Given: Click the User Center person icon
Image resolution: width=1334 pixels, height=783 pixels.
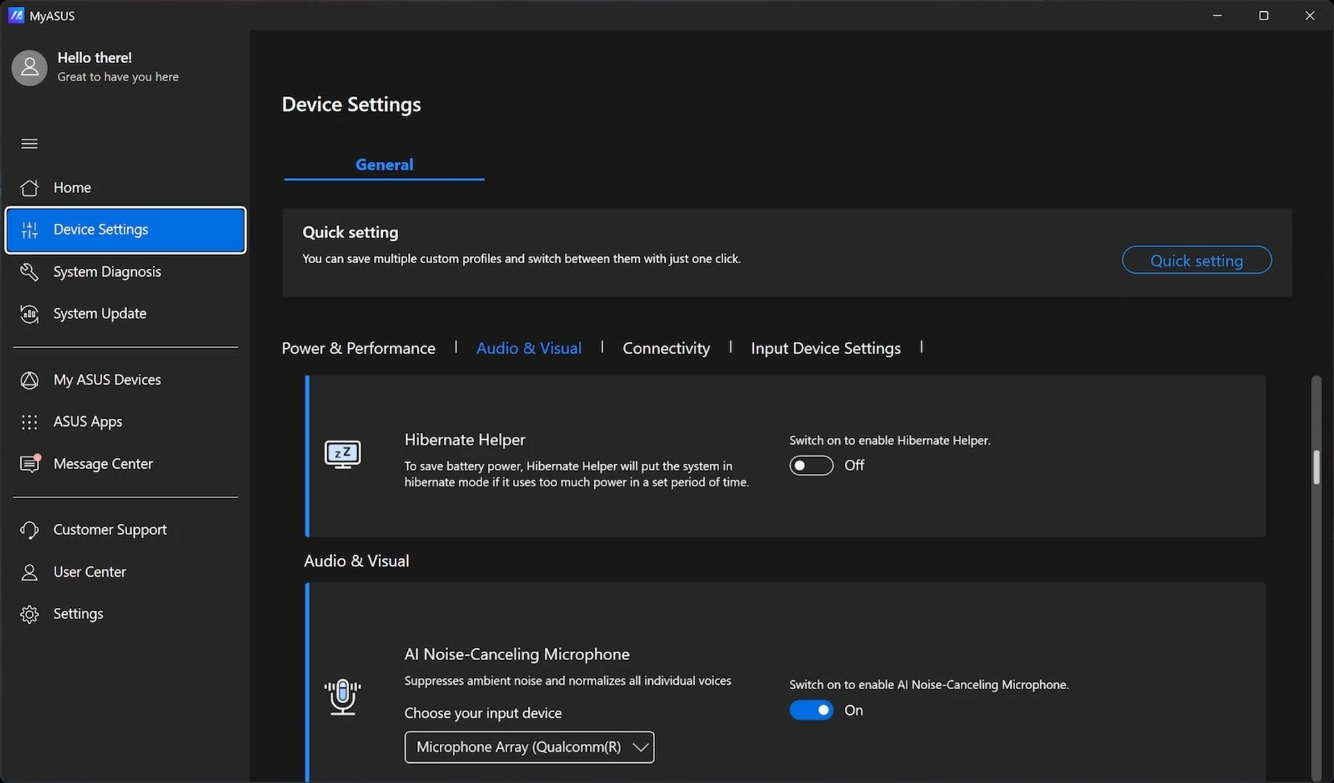Looking at the screenshot, I should 29,572.
